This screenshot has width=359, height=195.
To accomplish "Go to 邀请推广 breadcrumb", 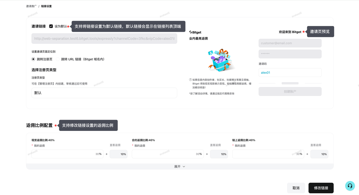I will coord(31,6).
